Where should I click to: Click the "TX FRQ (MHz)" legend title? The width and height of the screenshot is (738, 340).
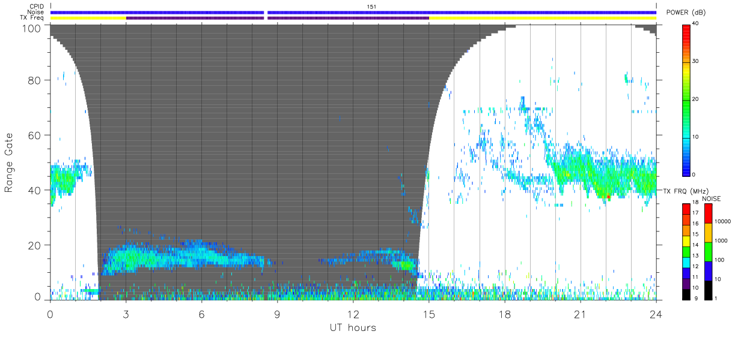coord(685,191)
